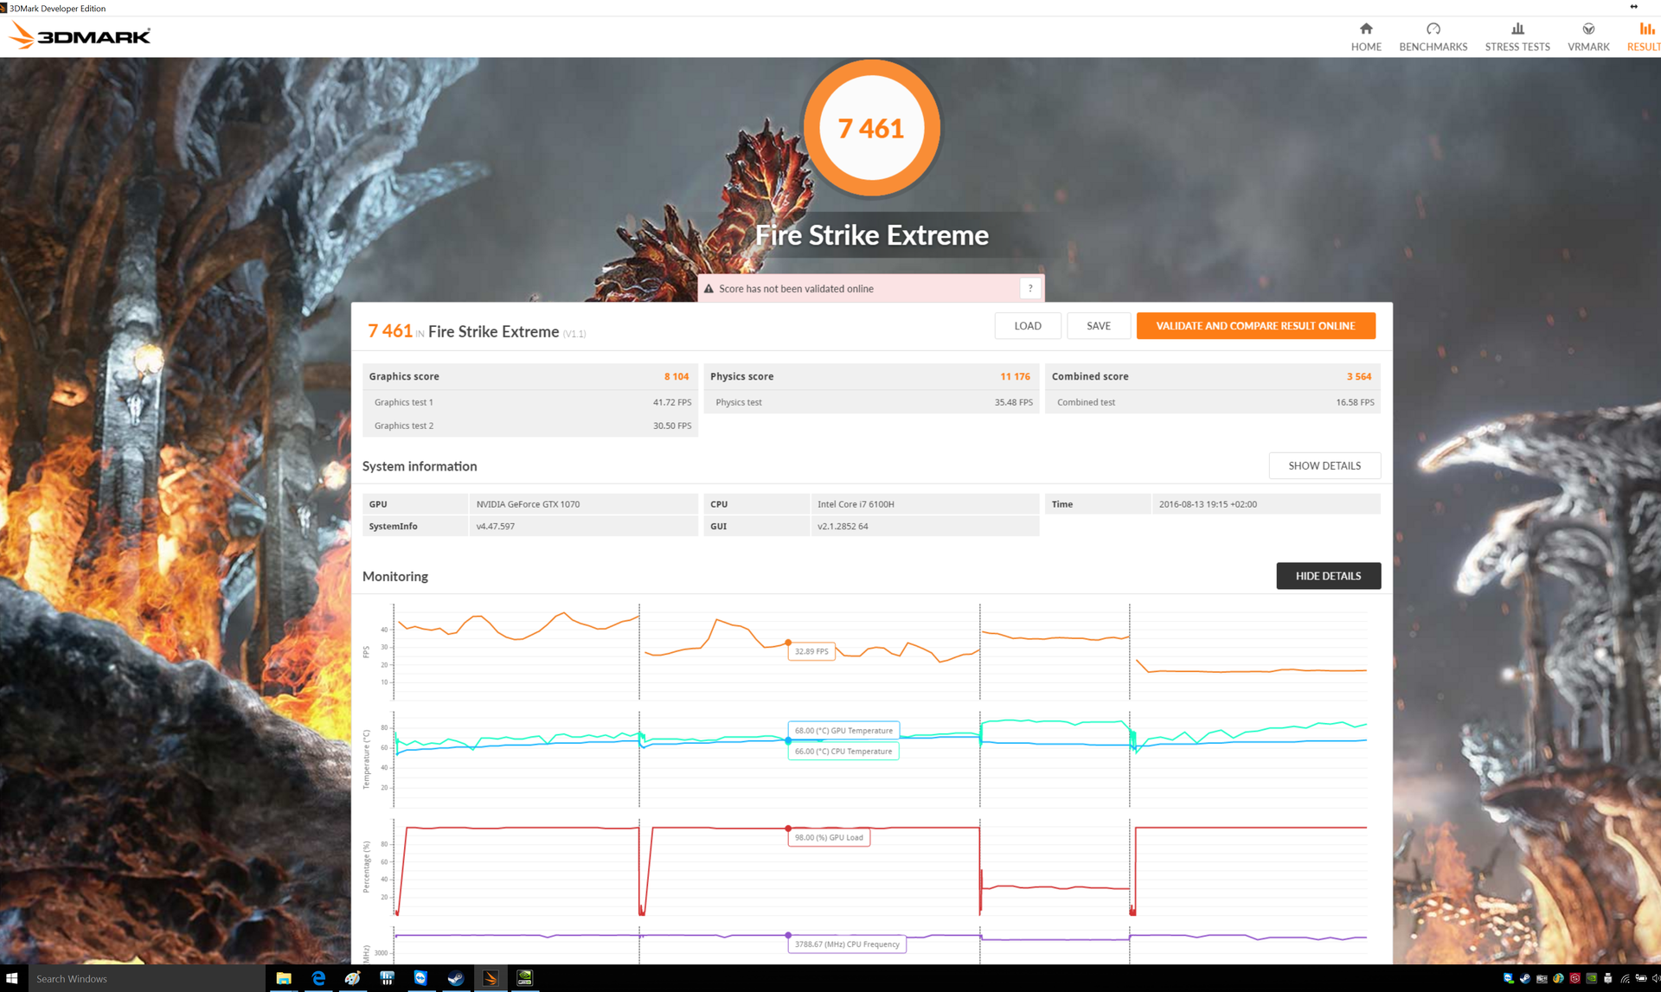Switch to the VRMark section

tap(1587, 36)
